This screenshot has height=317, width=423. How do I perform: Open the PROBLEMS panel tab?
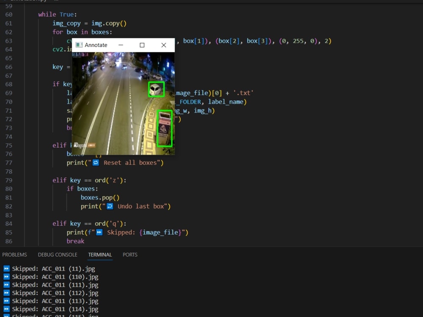pyautogui.click(x=14, y=255)
